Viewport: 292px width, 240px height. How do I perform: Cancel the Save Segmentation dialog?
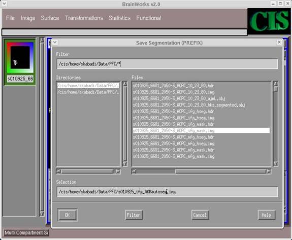click(x=200, y=215)
